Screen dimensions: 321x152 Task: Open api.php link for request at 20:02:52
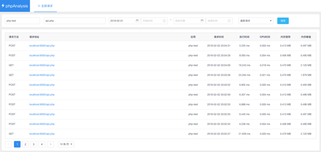(x=42, y=124)
